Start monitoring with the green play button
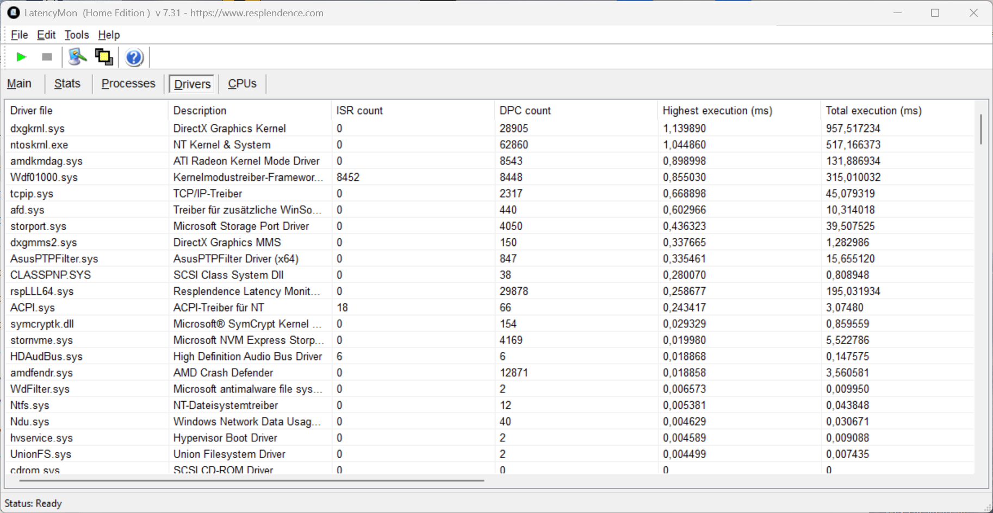This screenshot has width=993, height=513. (x=21, y=57)
